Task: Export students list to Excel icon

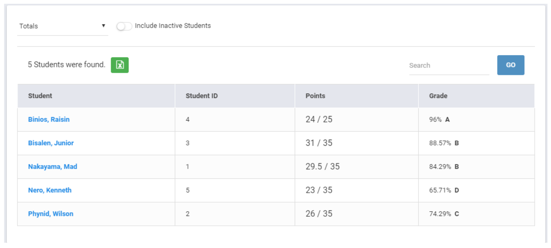Action: pyautogui.click(x=120, y=65)
